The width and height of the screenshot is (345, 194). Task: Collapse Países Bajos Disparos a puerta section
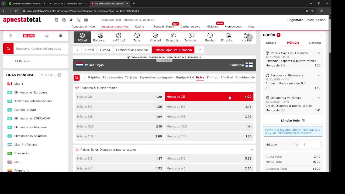(251, 150)
